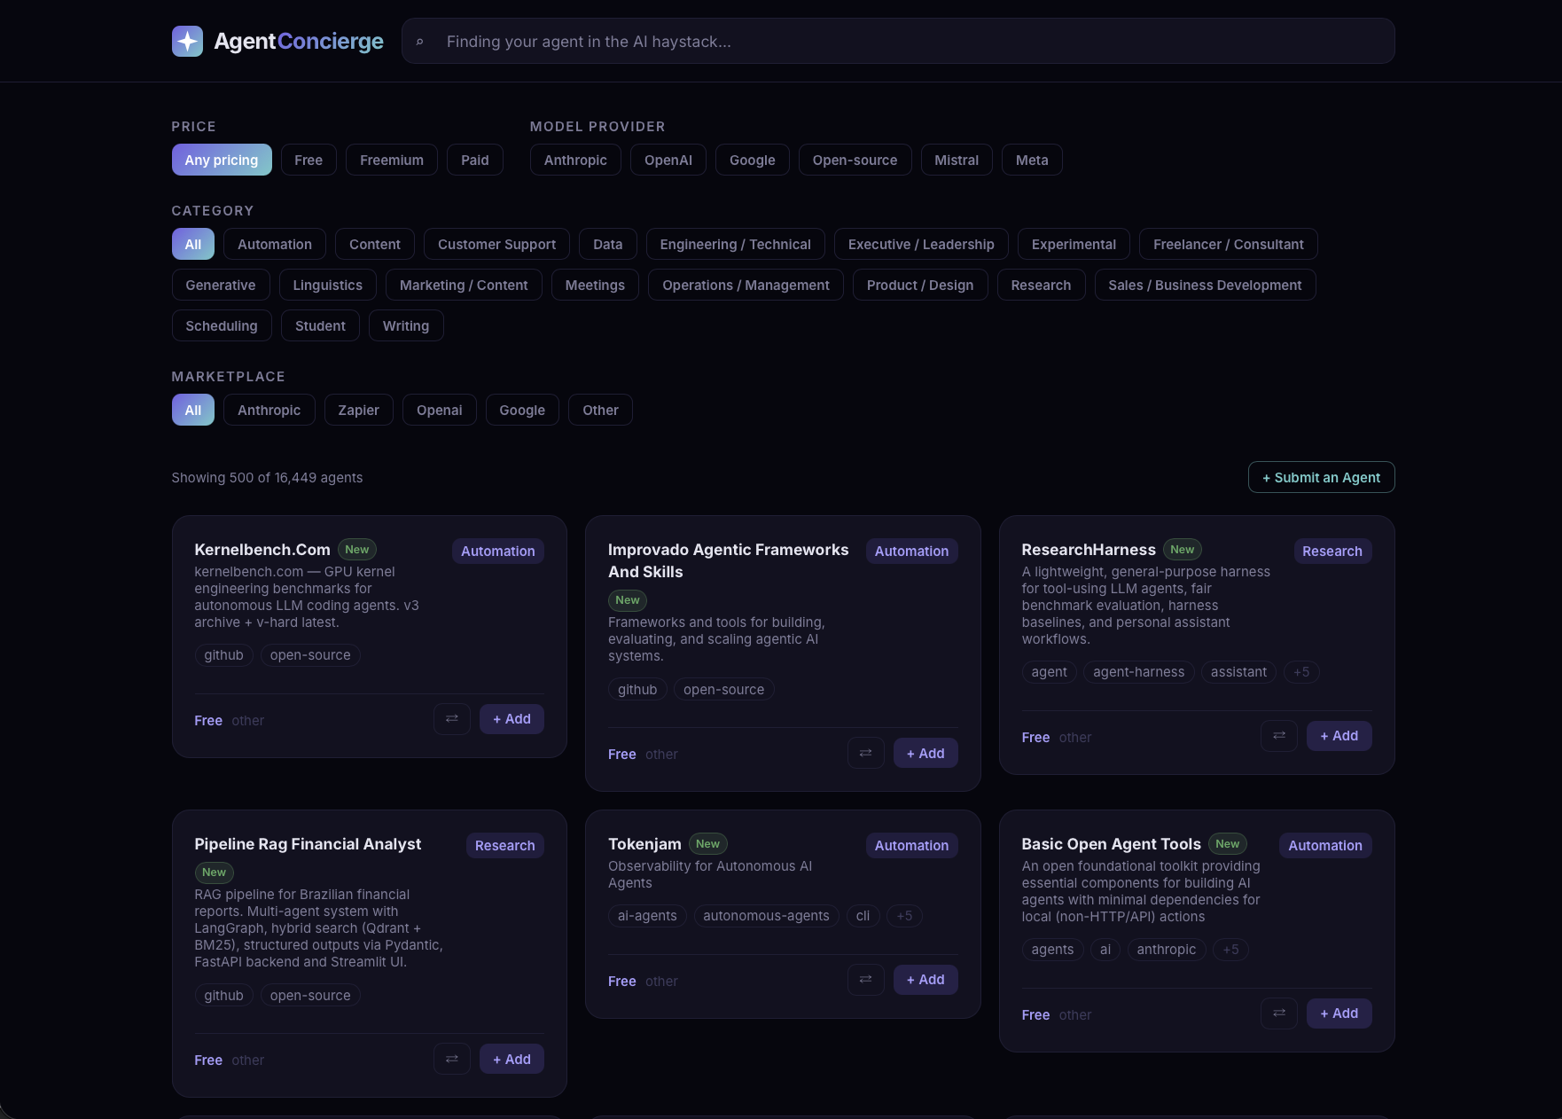Click the agent-harness tag on ResearchHarness
Screen dimensions: 1562x1119
[x=1138, y=672]
